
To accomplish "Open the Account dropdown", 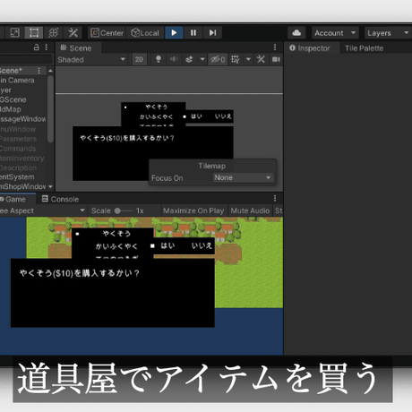I will [x=335, y=33].
